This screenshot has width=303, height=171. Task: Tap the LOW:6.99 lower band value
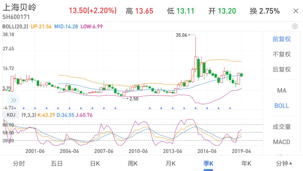(x=91, y=26)
